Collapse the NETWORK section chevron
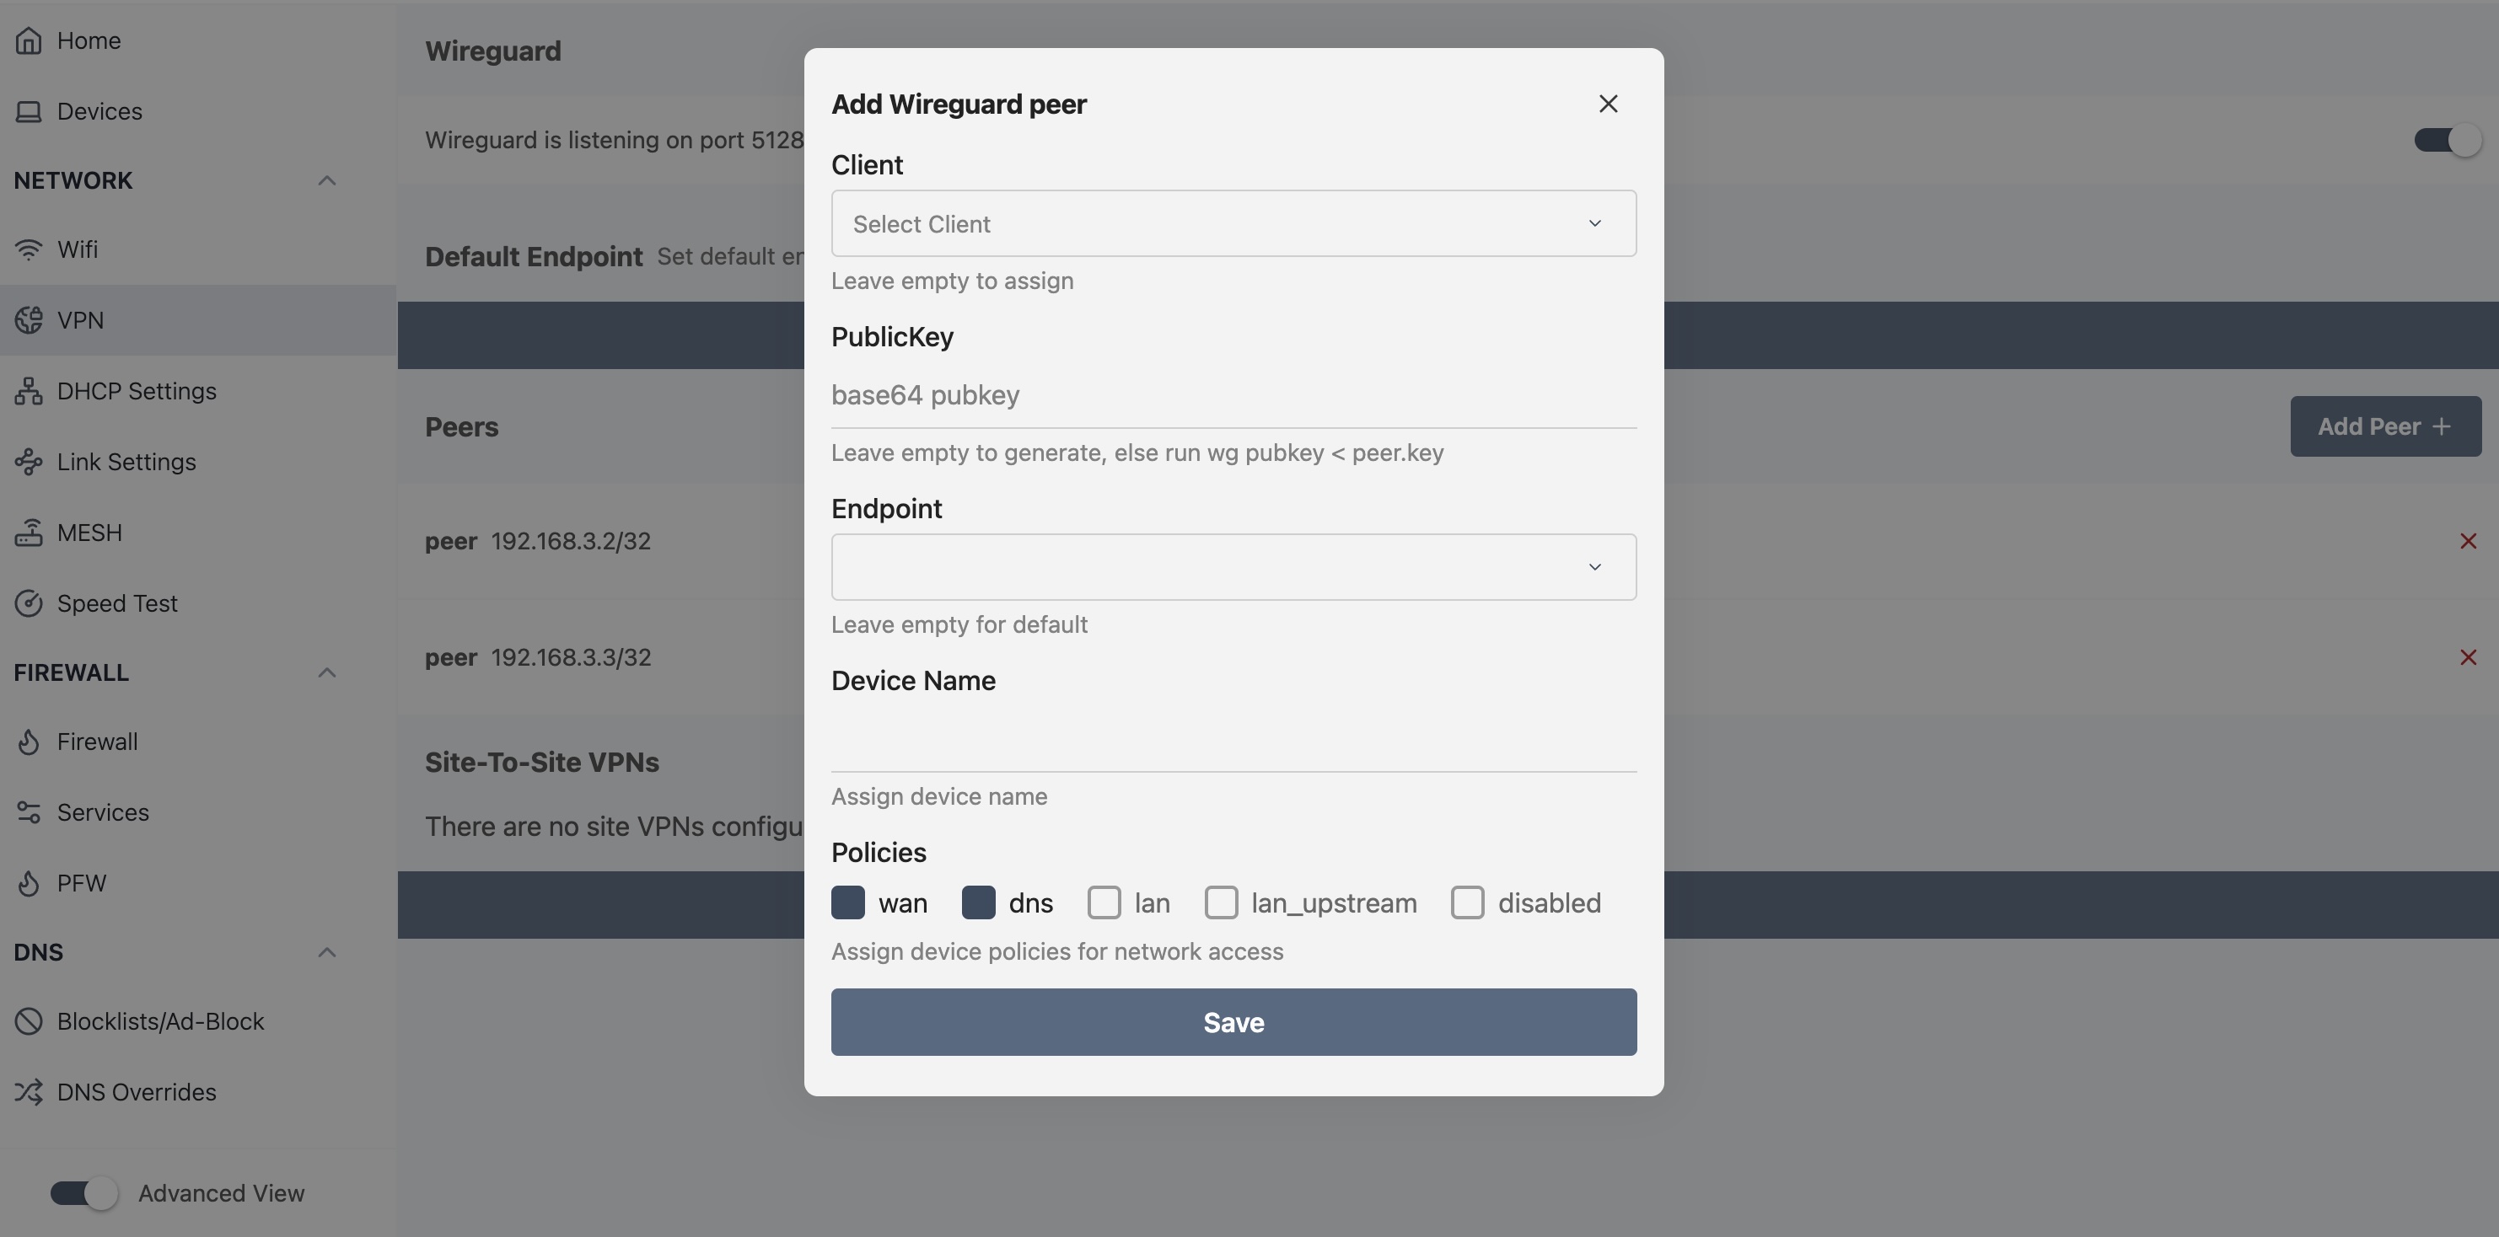 tap(327, 181)
